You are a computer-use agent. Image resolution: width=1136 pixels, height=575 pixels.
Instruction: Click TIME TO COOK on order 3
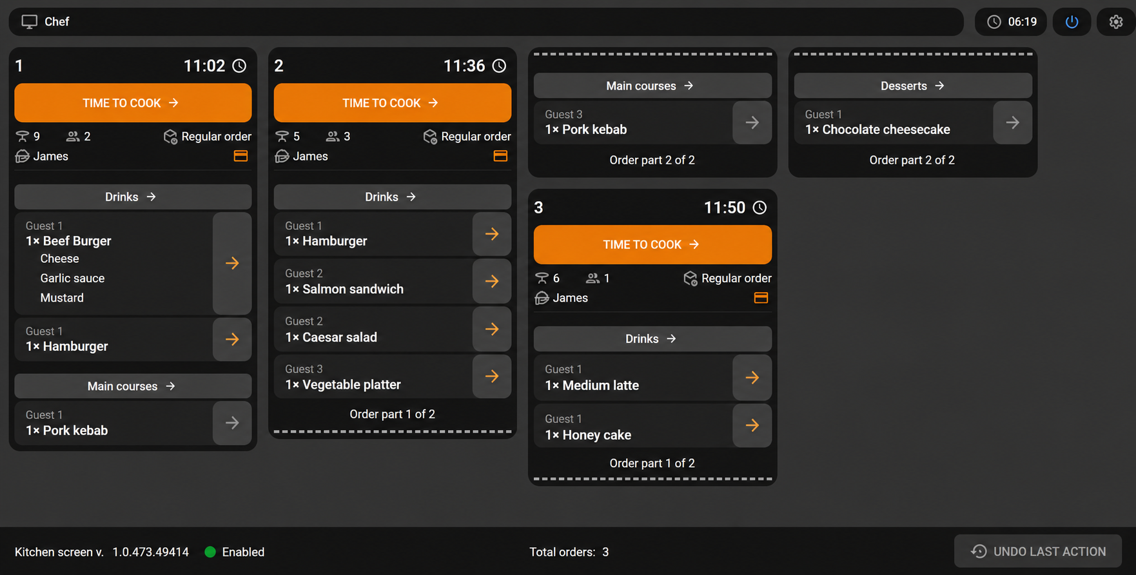pos(652,244)
